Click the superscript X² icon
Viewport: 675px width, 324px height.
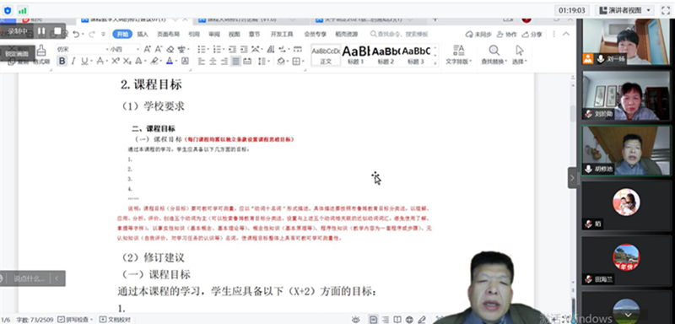tap(116, 62)
